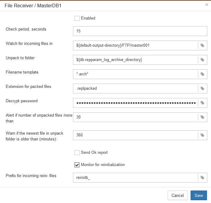Edit the Filename template field
The width and height of the screenshot is (211, 203).
tap(135, 74)
